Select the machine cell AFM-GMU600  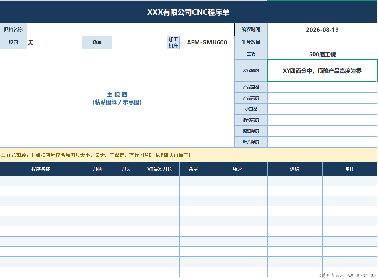(207, 42)
